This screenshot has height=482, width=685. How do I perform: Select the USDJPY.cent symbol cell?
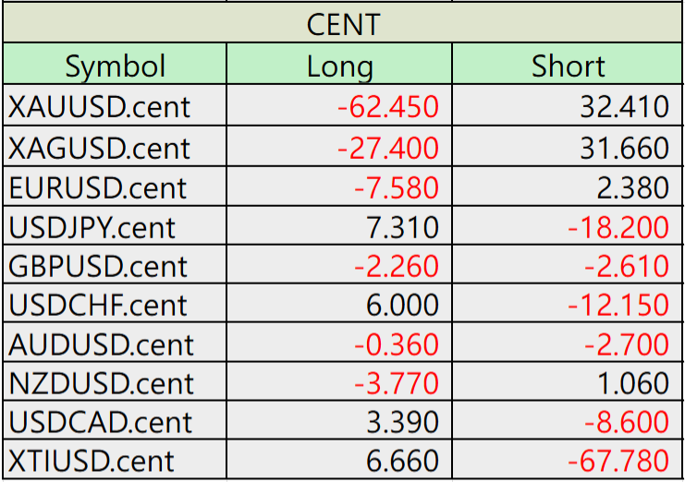click(115, 225)
